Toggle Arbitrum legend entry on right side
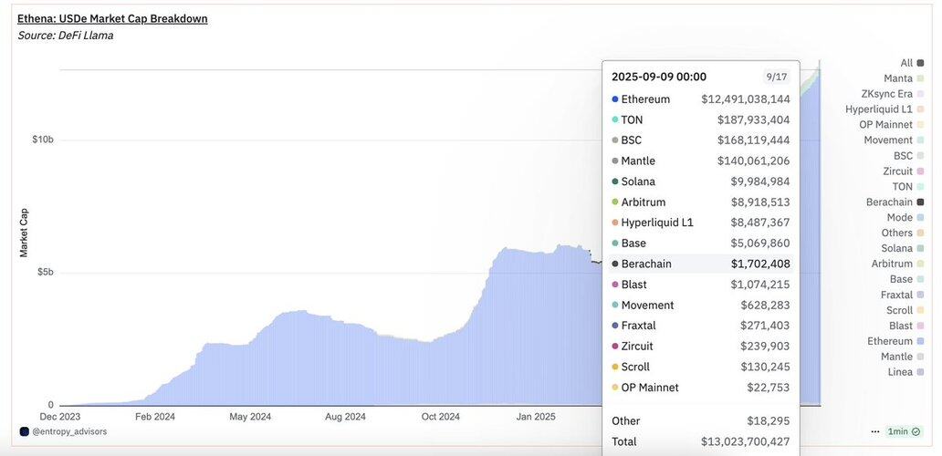The height and width of the screenshot is (456, 942). (x=898, y=264)
